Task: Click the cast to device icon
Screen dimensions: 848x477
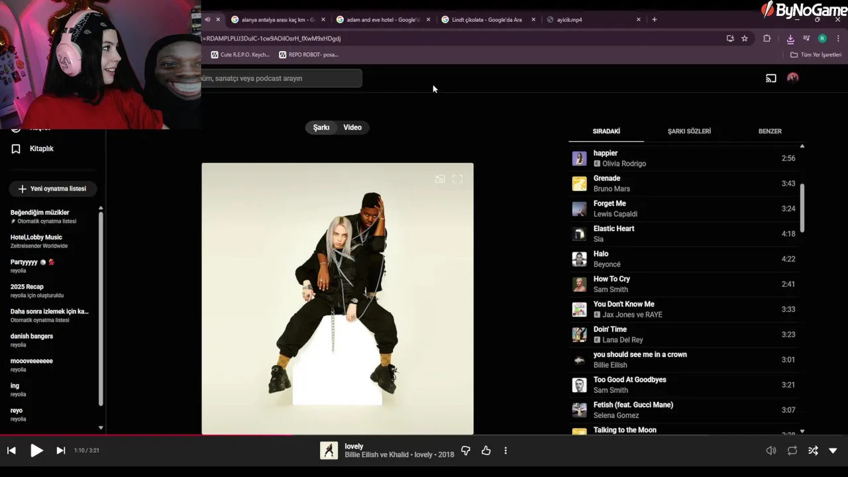Action: click(771, 78)
